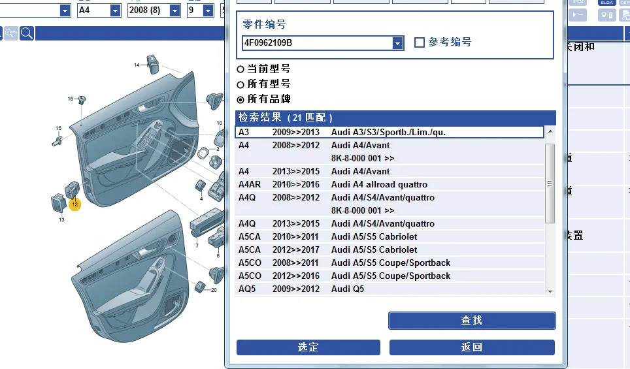Click the 选定 select button
The image size is (630, 369).
click(308, 347)
